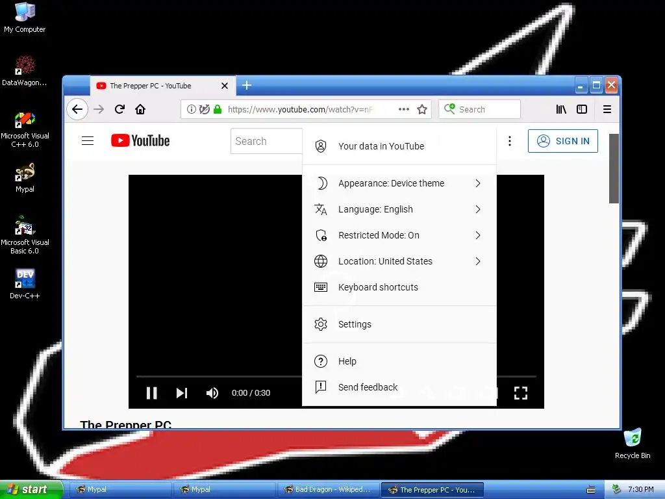
Task: Click the system tray clock 7:30 PM
Action: 641,490
